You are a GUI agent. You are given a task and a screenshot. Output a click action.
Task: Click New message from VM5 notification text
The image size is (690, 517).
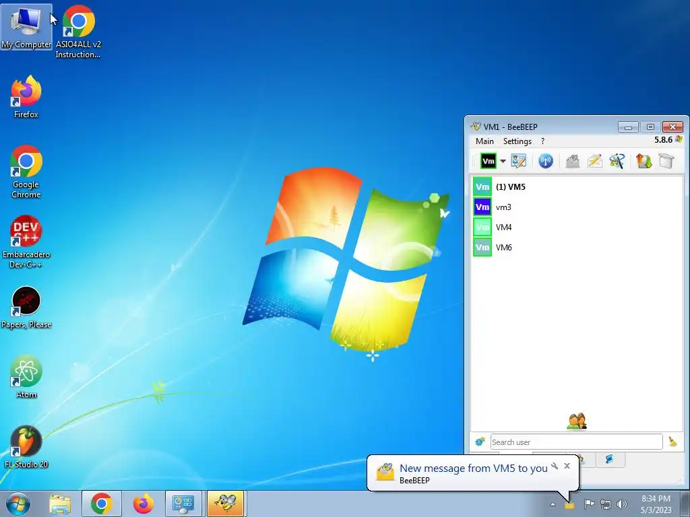pos(473,469)
